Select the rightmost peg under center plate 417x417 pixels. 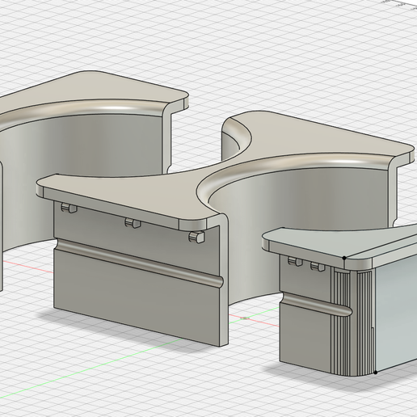196,238
